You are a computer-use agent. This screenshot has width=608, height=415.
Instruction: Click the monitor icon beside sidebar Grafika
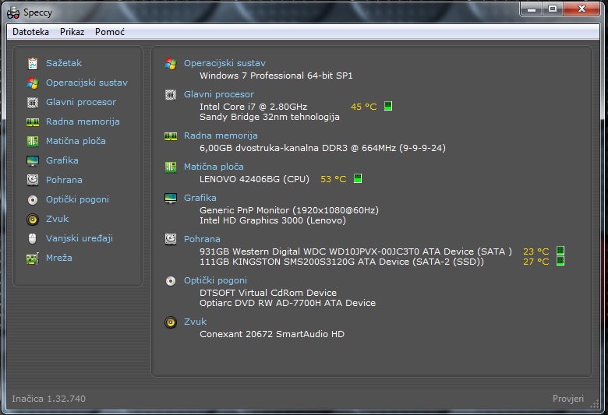click(x=33, y=160)
